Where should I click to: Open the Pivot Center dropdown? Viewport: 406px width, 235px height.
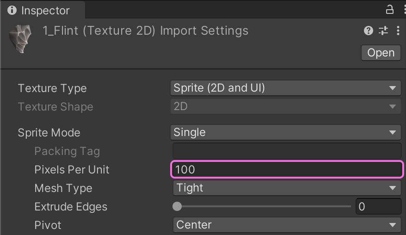287,225
